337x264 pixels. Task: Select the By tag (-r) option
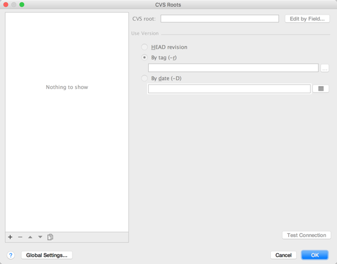coord(144,58)
